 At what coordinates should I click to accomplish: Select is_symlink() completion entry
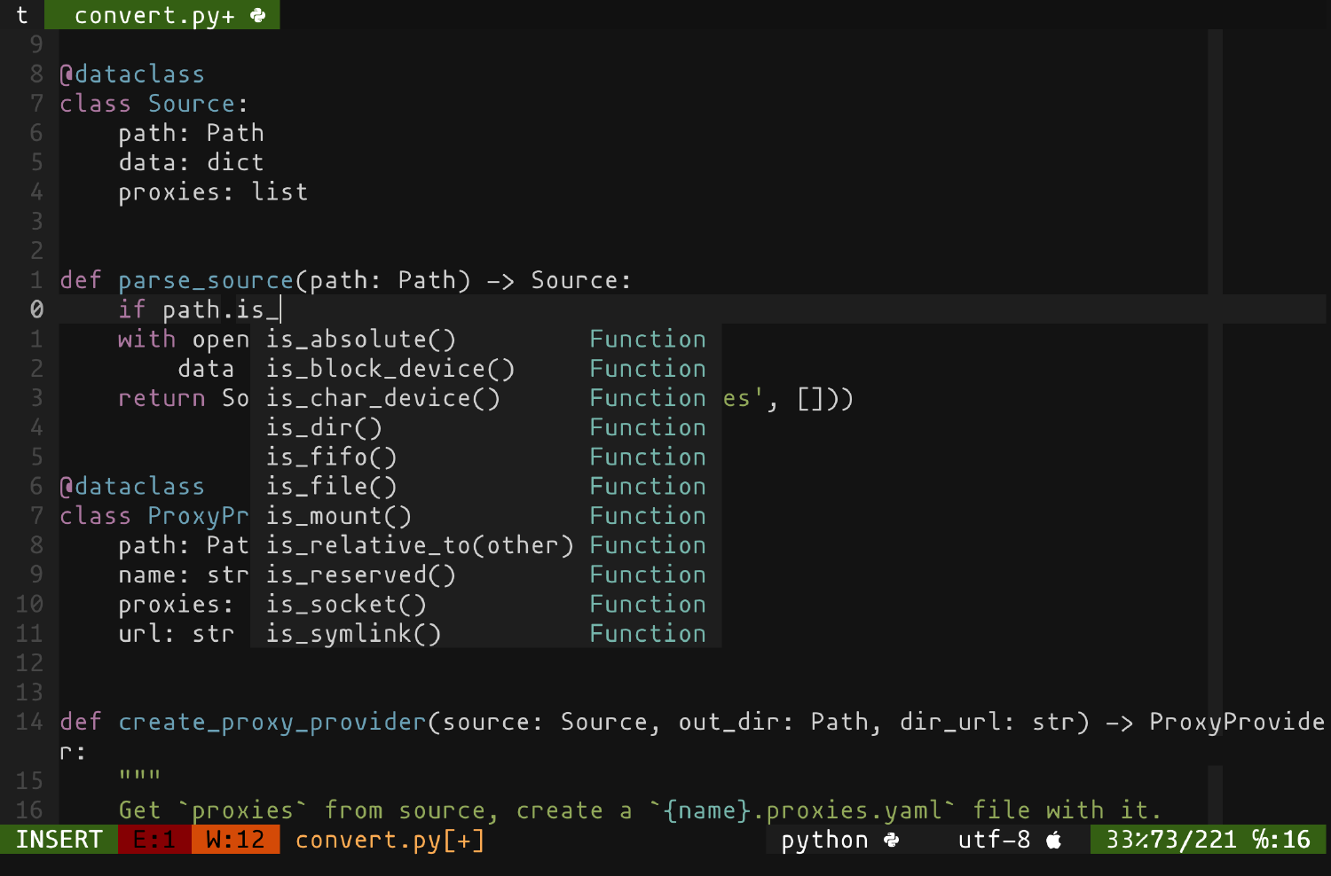pos(486,633)
